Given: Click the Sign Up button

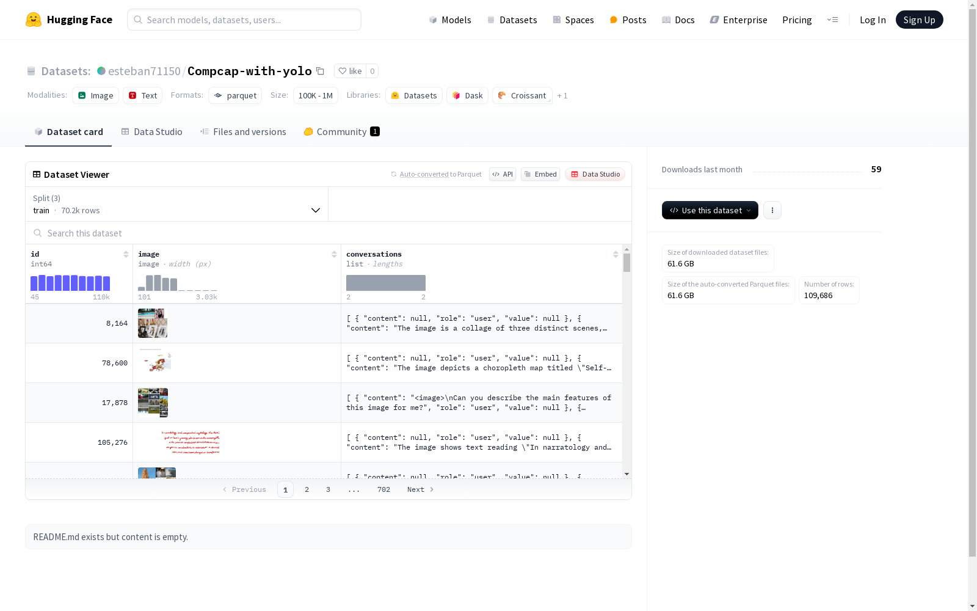Looking at the screenshot, I should pos(919,20).
